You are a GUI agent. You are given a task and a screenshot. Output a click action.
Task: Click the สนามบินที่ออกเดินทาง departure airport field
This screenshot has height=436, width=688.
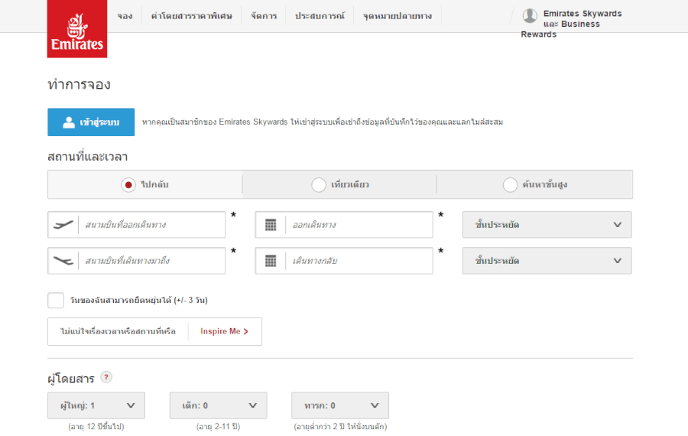click(153, 225)
